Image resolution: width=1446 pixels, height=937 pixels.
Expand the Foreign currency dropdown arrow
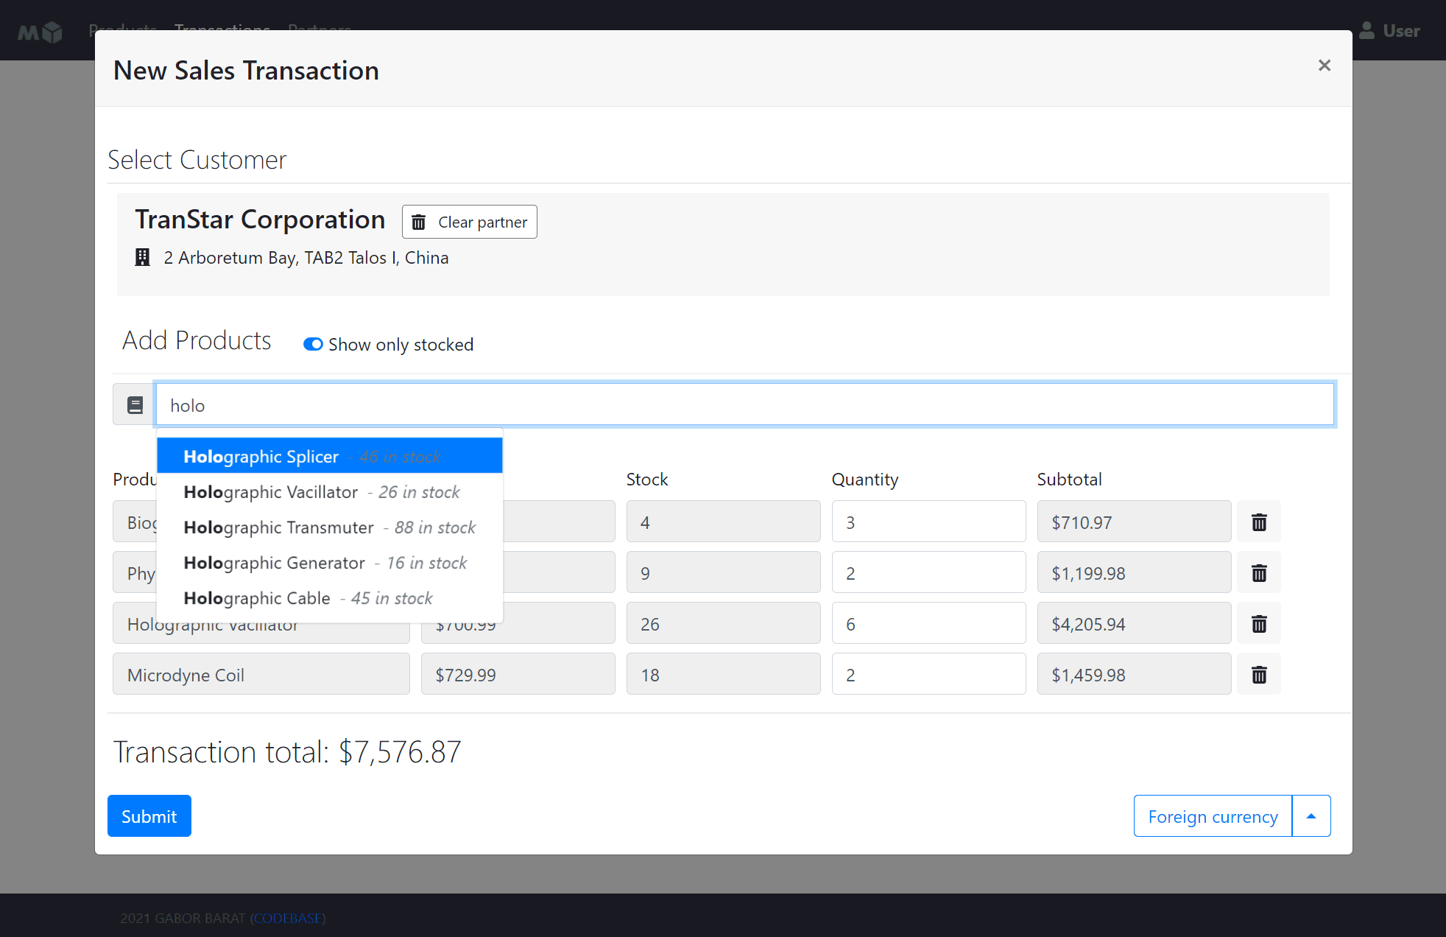tap(1311, 816)
